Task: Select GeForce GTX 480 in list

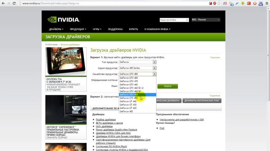Action: [x=138, y=78]
